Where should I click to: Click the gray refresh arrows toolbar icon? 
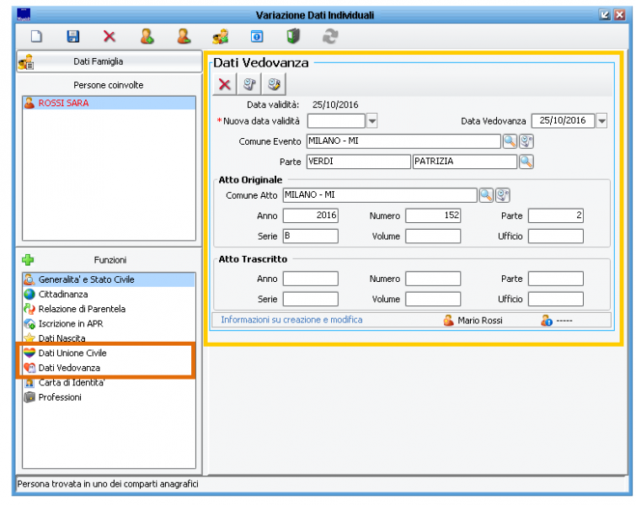click(x=330, y=36)
